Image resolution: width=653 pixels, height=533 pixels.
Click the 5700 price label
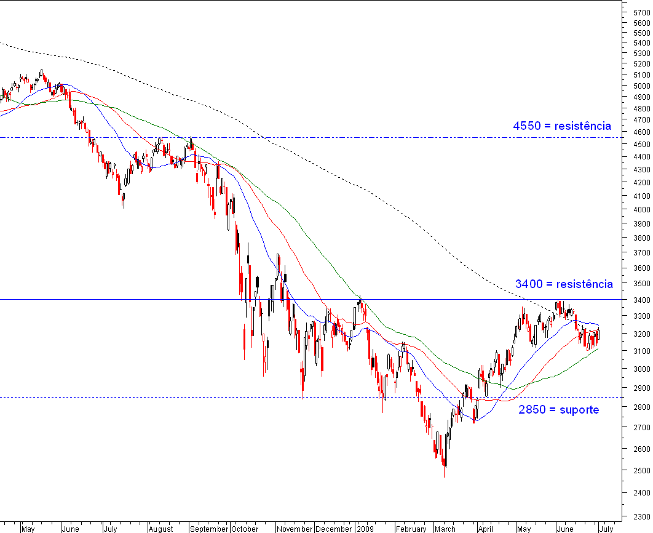(x=641, y=12)
